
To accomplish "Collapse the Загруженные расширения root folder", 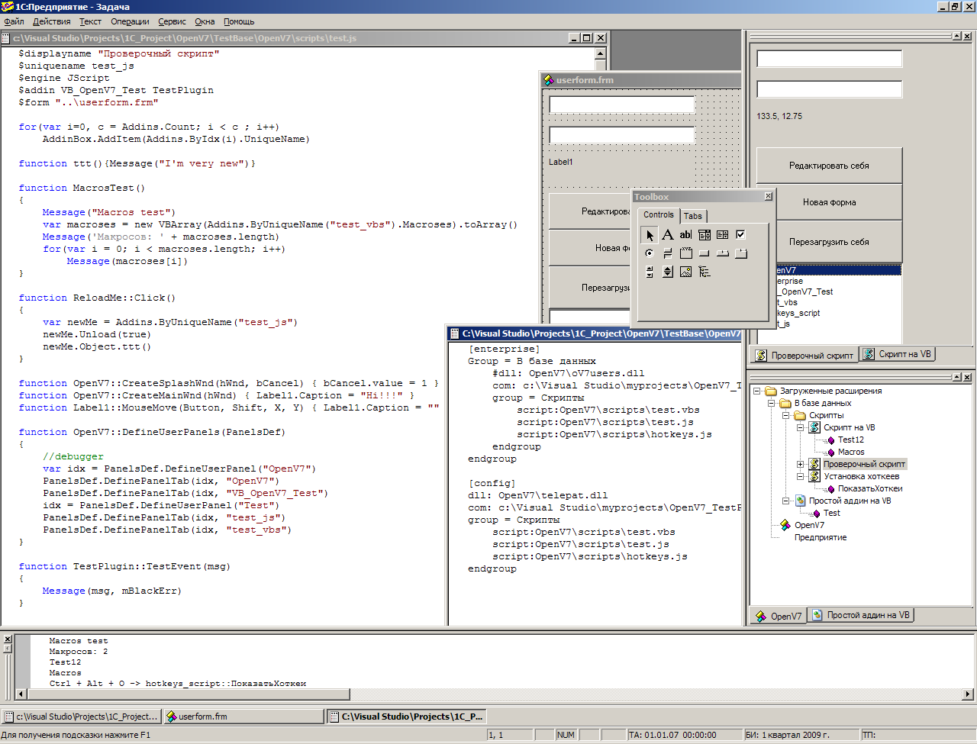I will (756, 391).
